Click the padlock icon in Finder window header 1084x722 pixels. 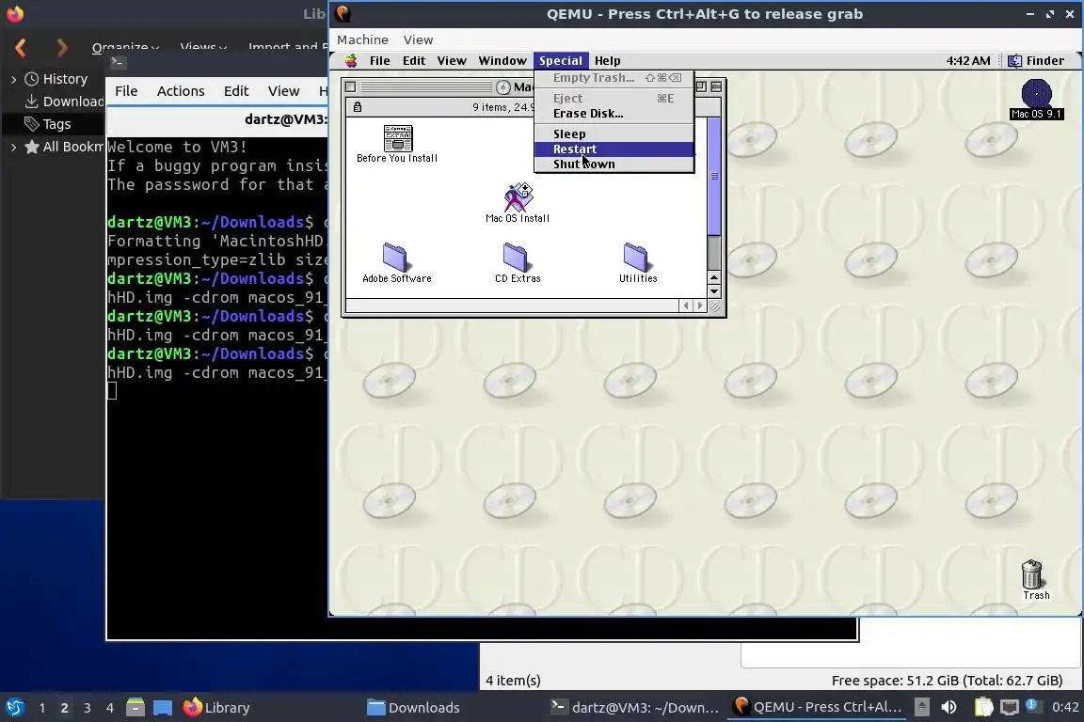click(x=358, y=107)
